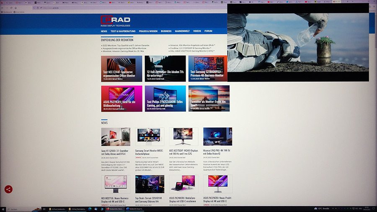This screenshot has width=377, height=212.
Task: Open the VIDEOS section
Action: click(x=197, y=31)
